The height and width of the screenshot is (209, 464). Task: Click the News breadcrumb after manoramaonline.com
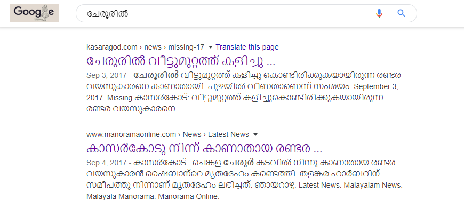pos(192,134)
